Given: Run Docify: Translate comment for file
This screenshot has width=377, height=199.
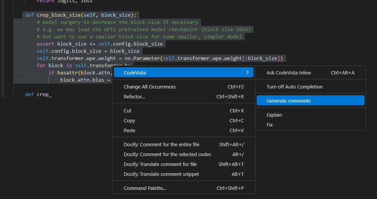Looking at the screenshot, I should [184, 164].
